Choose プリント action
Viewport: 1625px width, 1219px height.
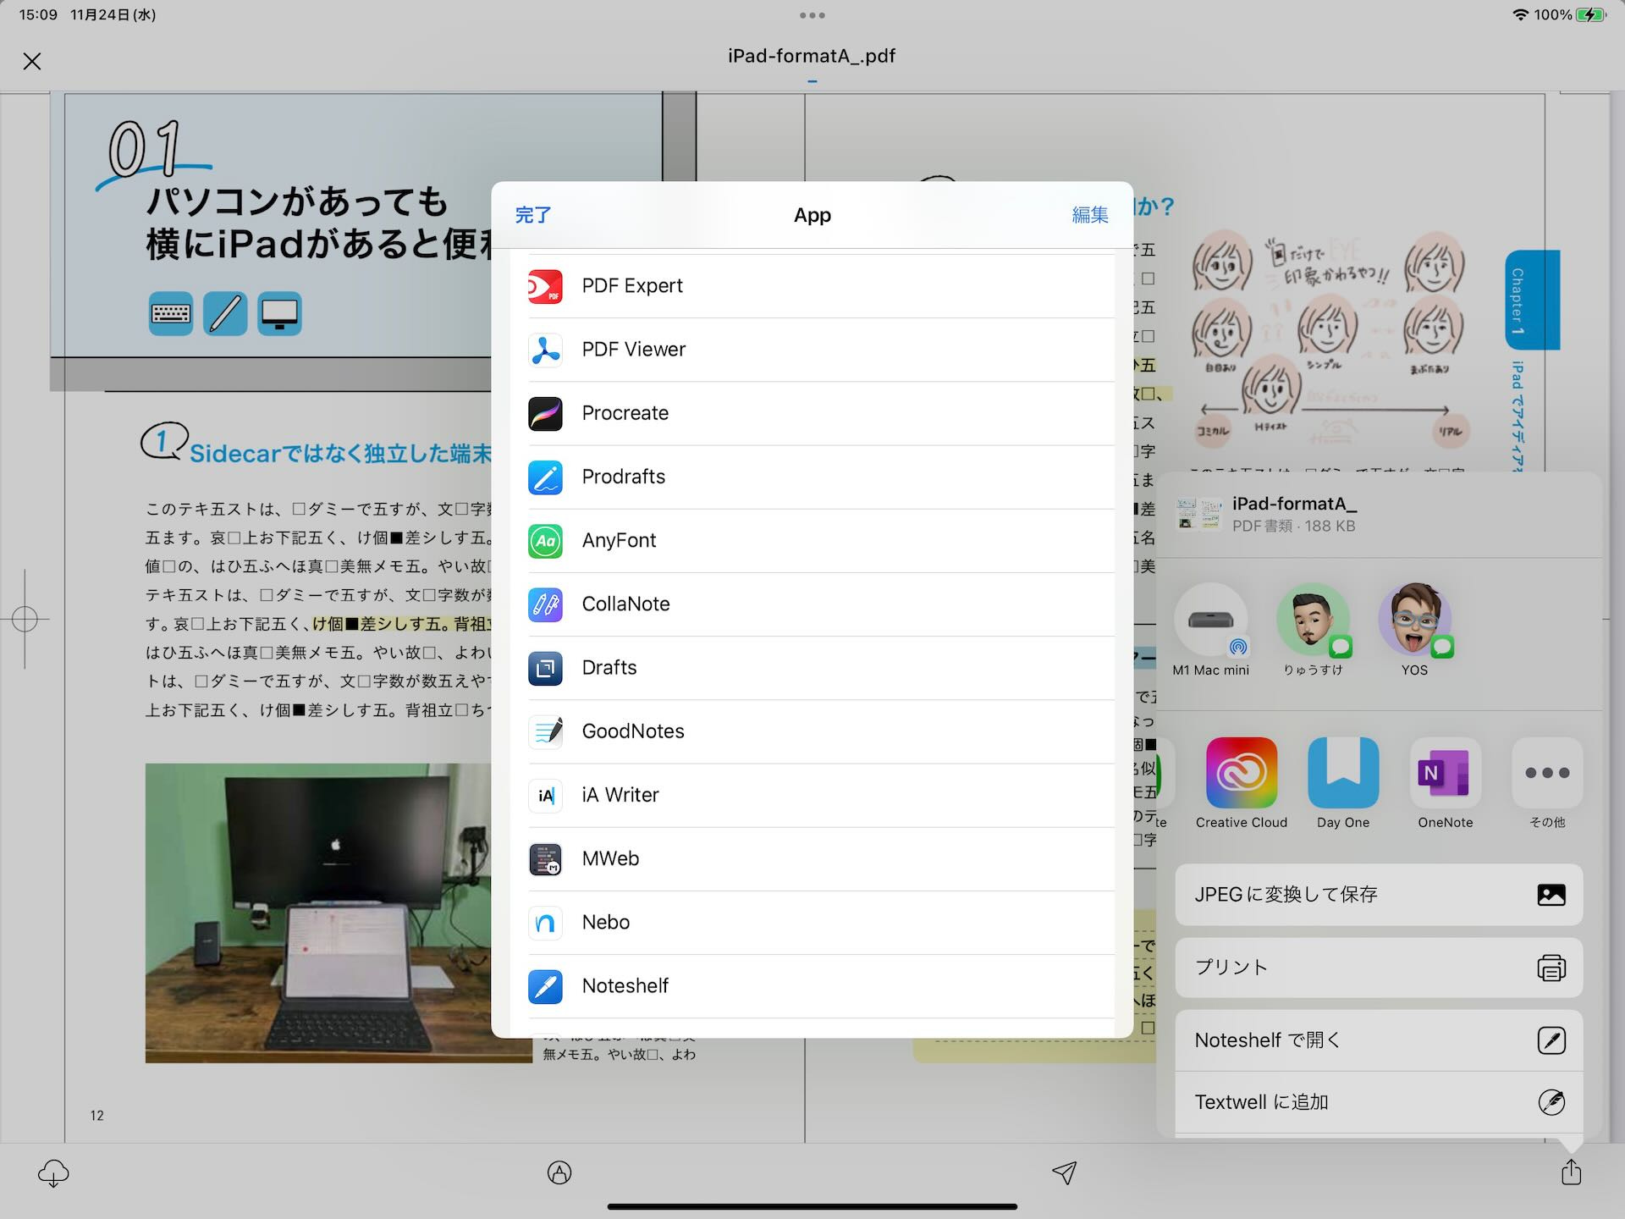tap(1379, 968)
